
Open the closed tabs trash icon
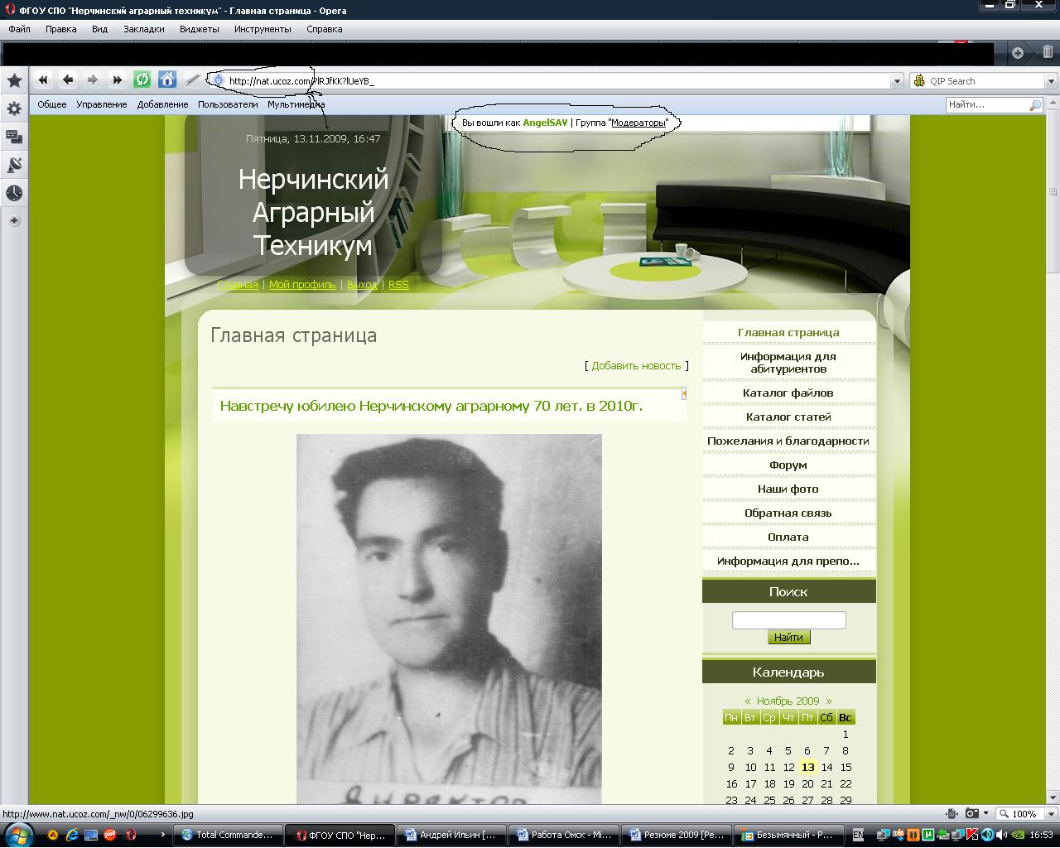[x=1048, y=53]
